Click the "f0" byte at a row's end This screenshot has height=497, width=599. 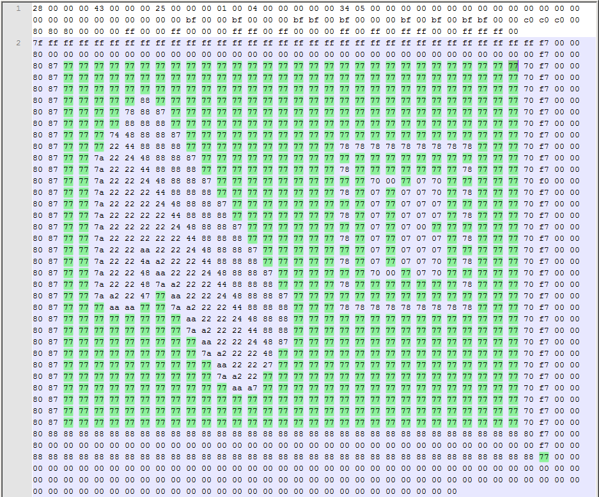coord(543,181)
